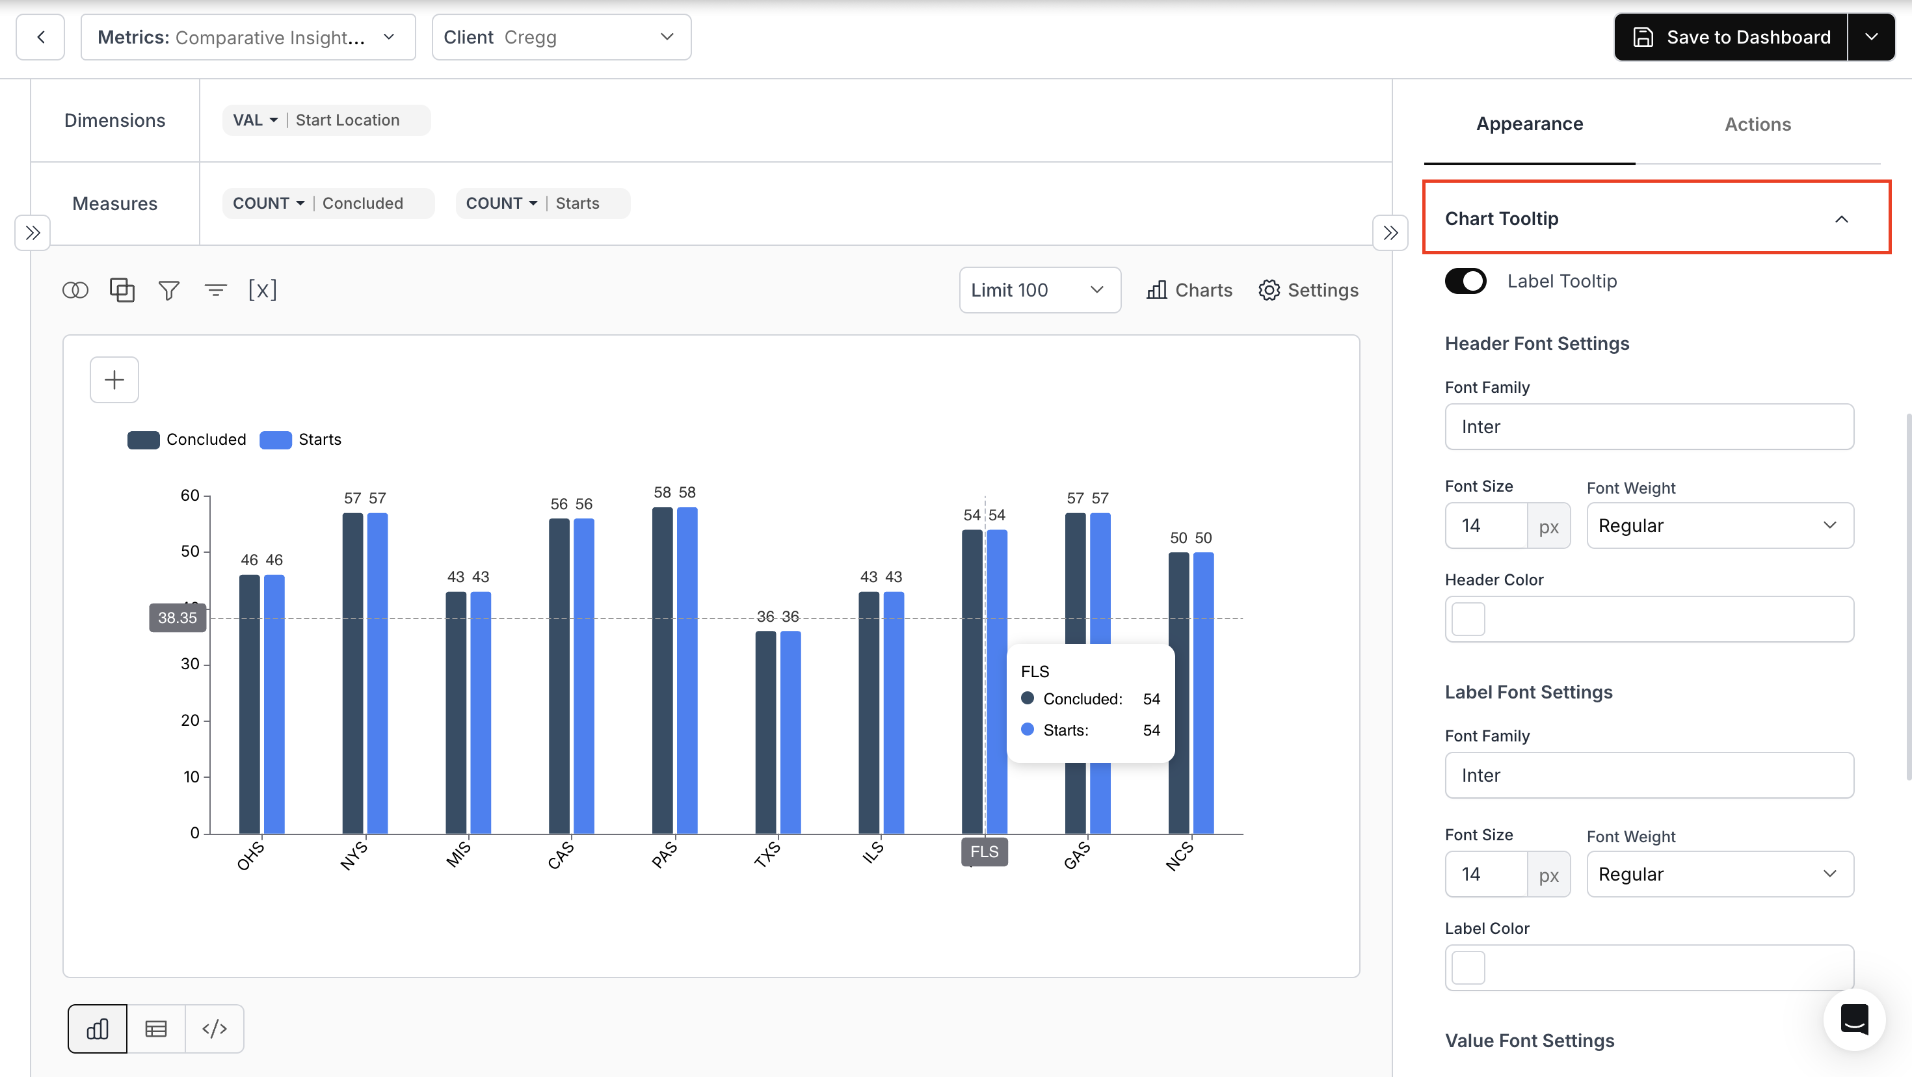Click the plus add button in chart
Image resolution: width=1912 pixels, height=1077 pixels.
coord(114,380)
